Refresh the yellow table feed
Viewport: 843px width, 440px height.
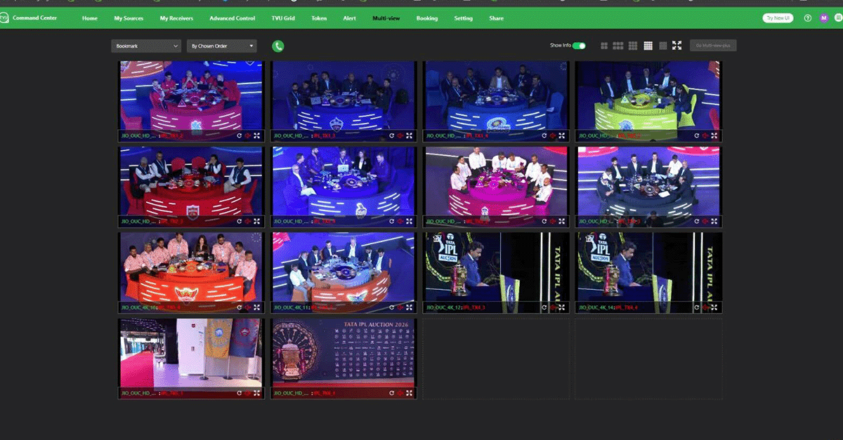pos(695,135)
